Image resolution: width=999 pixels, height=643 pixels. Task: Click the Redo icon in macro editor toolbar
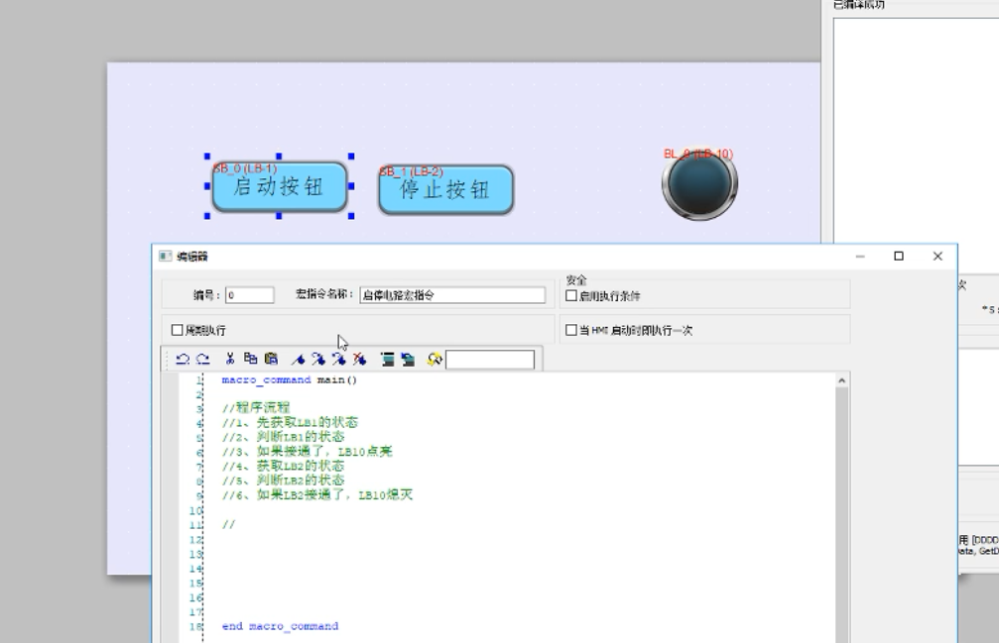201,359
